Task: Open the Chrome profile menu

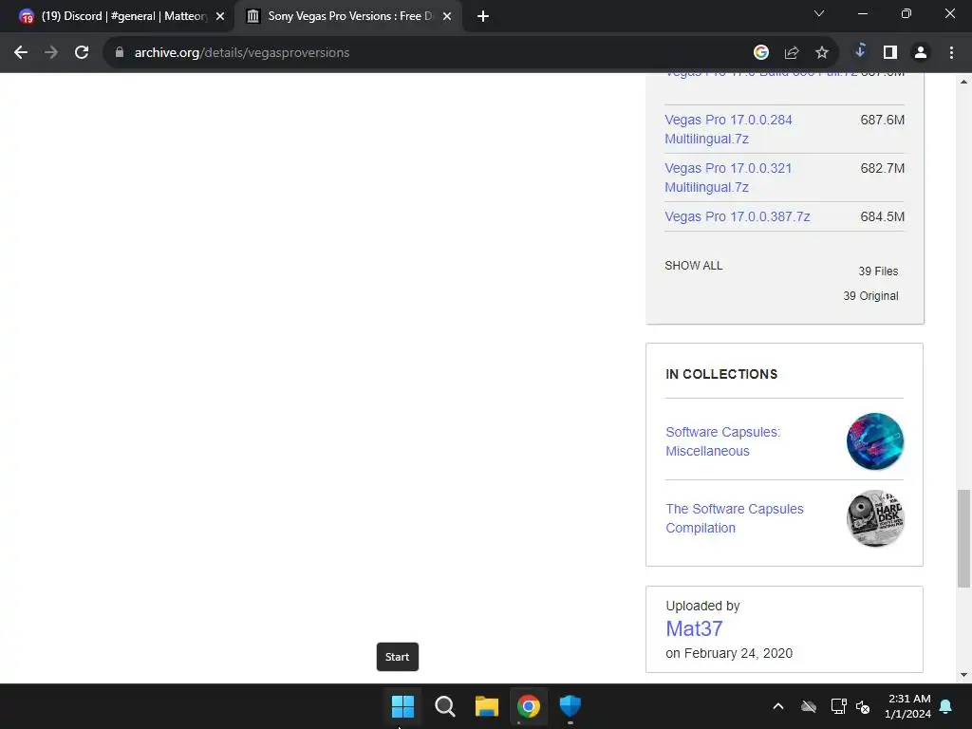Action: point(921,53)
